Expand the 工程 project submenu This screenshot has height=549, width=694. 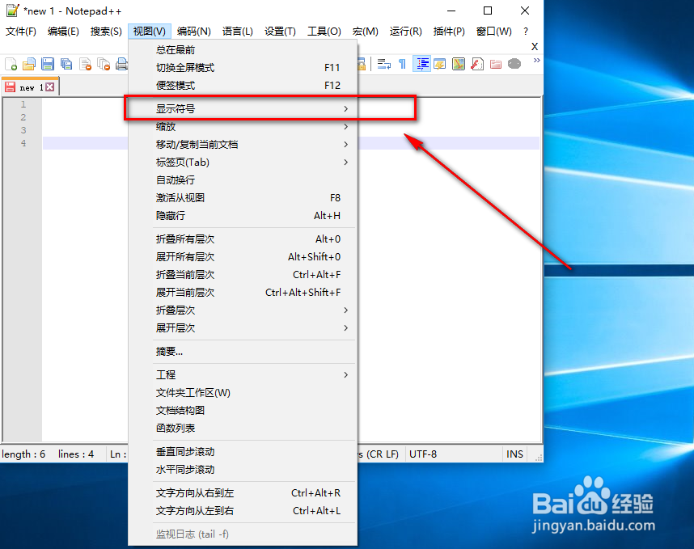[243, 374]
